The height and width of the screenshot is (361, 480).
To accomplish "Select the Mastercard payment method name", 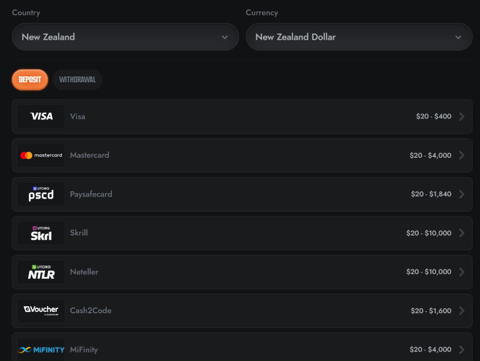I will [x=90, y=155].
